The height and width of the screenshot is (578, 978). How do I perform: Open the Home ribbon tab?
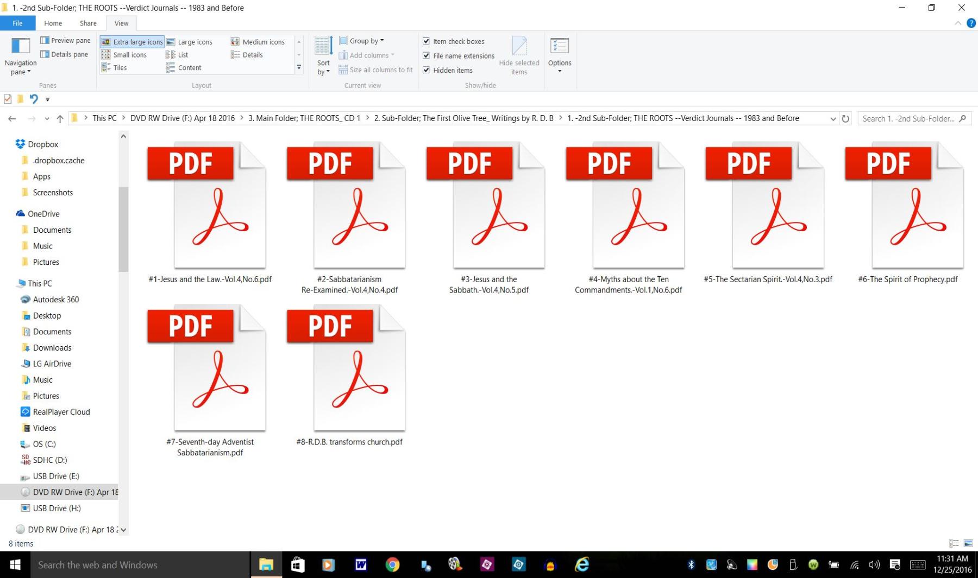(x=53, y=23)
